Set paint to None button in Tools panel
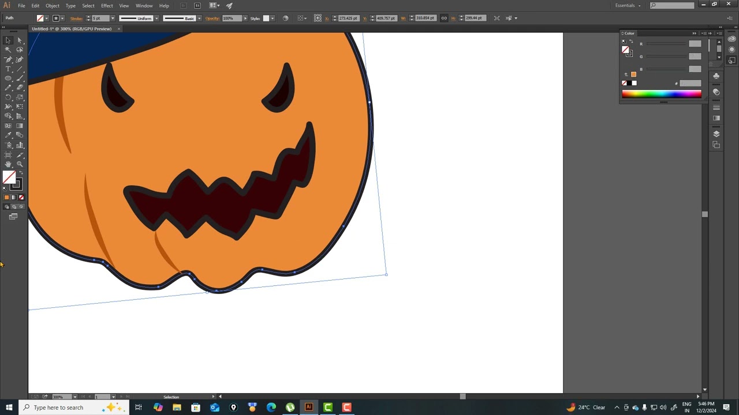This screenshot has height=415, width=739. click(x=21, y=198)
